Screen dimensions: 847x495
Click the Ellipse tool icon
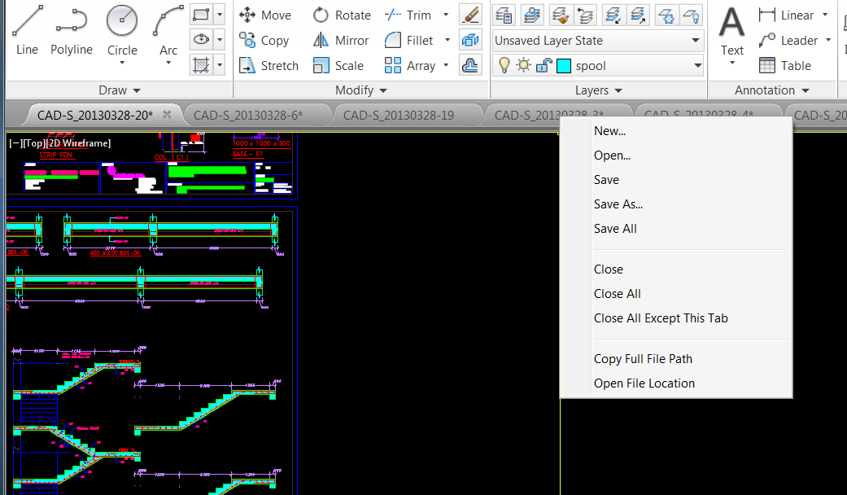click(x=201, y=40)
